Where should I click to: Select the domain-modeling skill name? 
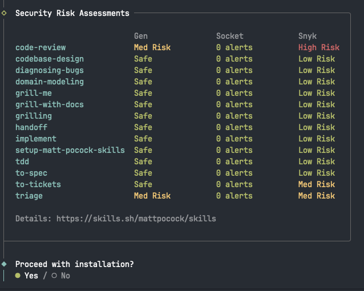click(50, 82)
